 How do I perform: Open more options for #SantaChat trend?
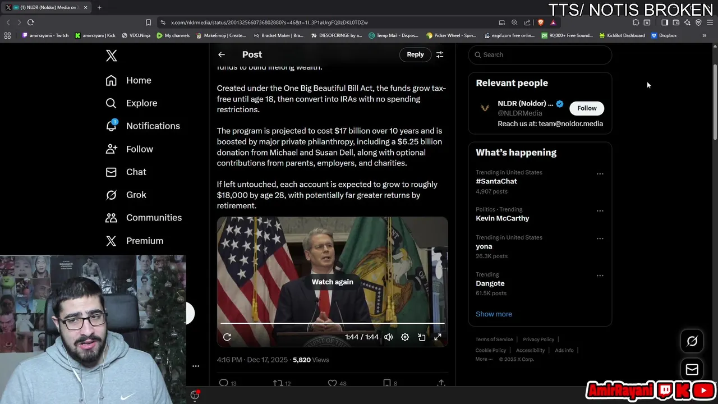600,173
